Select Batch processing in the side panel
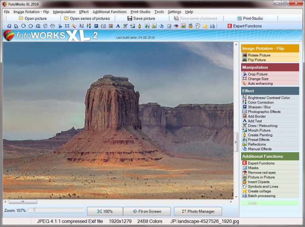 270,196
